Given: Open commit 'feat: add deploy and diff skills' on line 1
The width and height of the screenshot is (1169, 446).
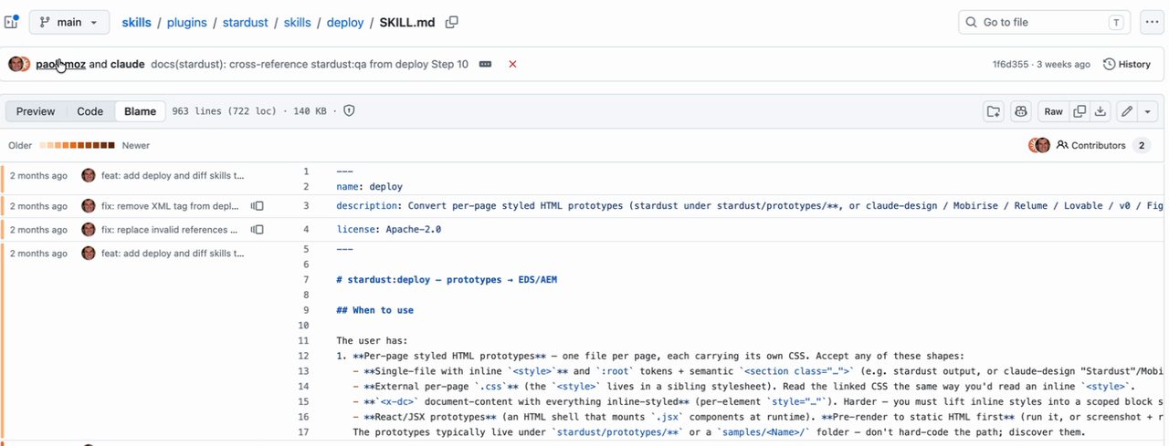Looking at the screenshot, I should pos(173,175).
